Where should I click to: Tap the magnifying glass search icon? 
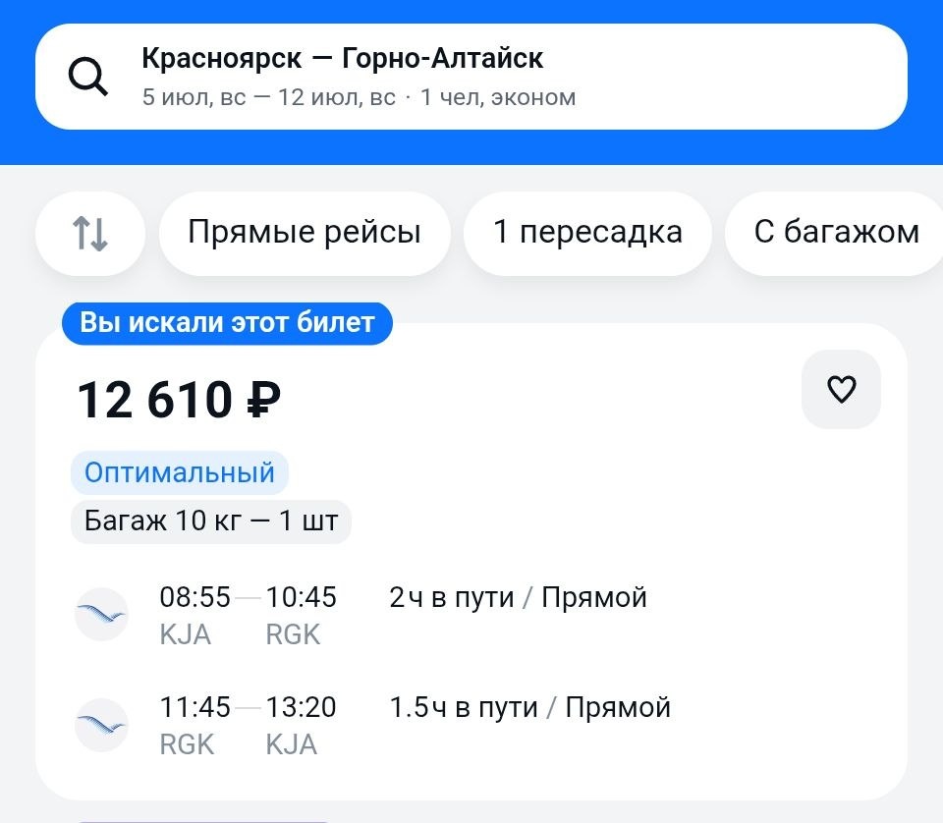tap(87, 77)
